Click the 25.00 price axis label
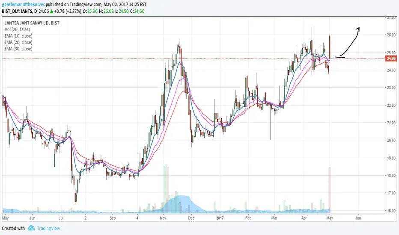 tap(391, 53)
